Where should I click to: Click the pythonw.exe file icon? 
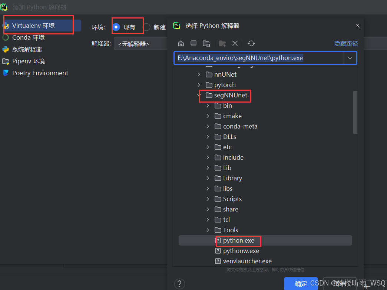(x=218, y=251)
